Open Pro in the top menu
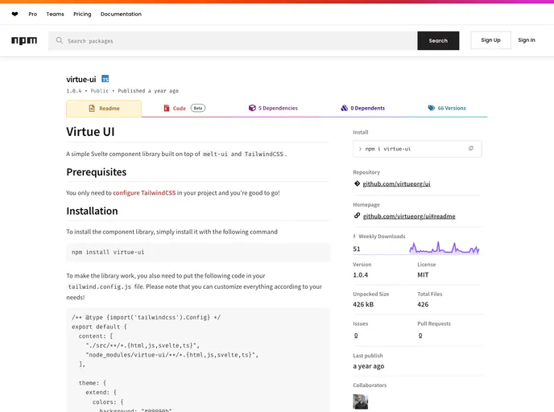The width and height of the screenshot is (554, 412). pyautogui.click(x=33, y=14)
